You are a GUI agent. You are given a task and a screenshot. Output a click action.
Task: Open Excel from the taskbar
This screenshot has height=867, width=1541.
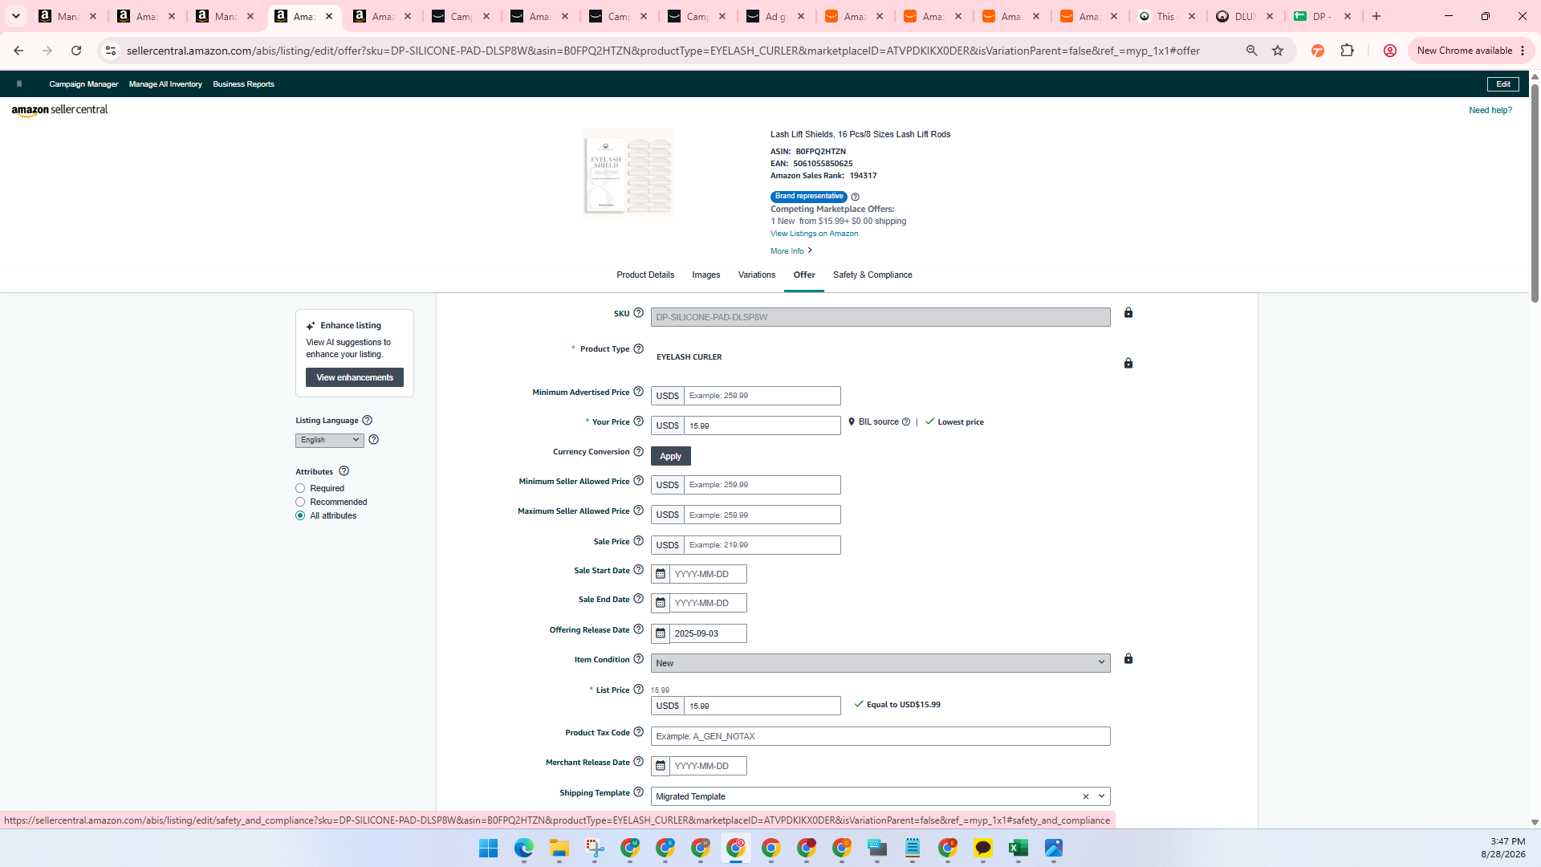pos(1018,849)
